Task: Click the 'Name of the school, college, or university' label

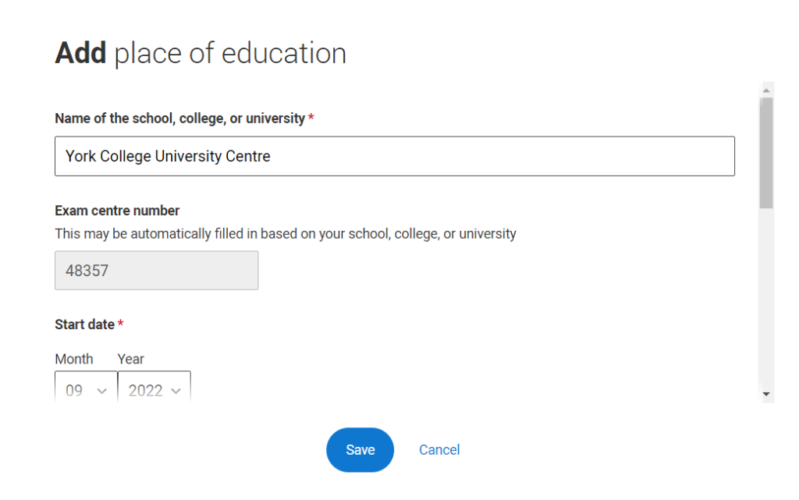Action: tap(180, 118)
